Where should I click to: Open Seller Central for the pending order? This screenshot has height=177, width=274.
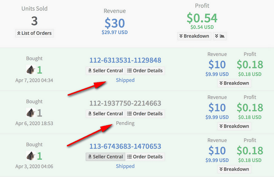pyautogui.click(x=105, y=113)
